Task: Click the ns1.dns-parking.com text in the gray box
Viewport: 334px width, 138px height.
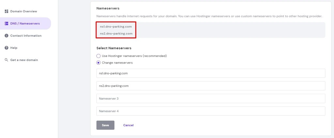Action: coord(116,27)
